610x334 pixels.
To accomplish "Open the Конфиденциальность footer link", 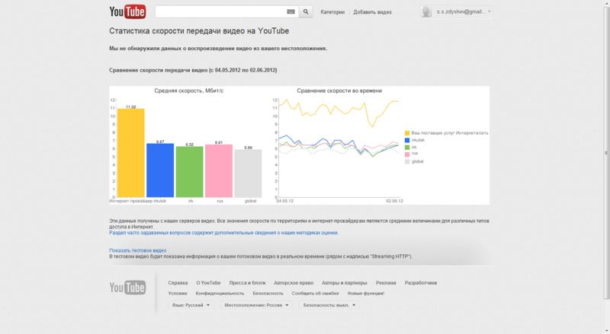I will pyautogui.click(x=220, y=293).
